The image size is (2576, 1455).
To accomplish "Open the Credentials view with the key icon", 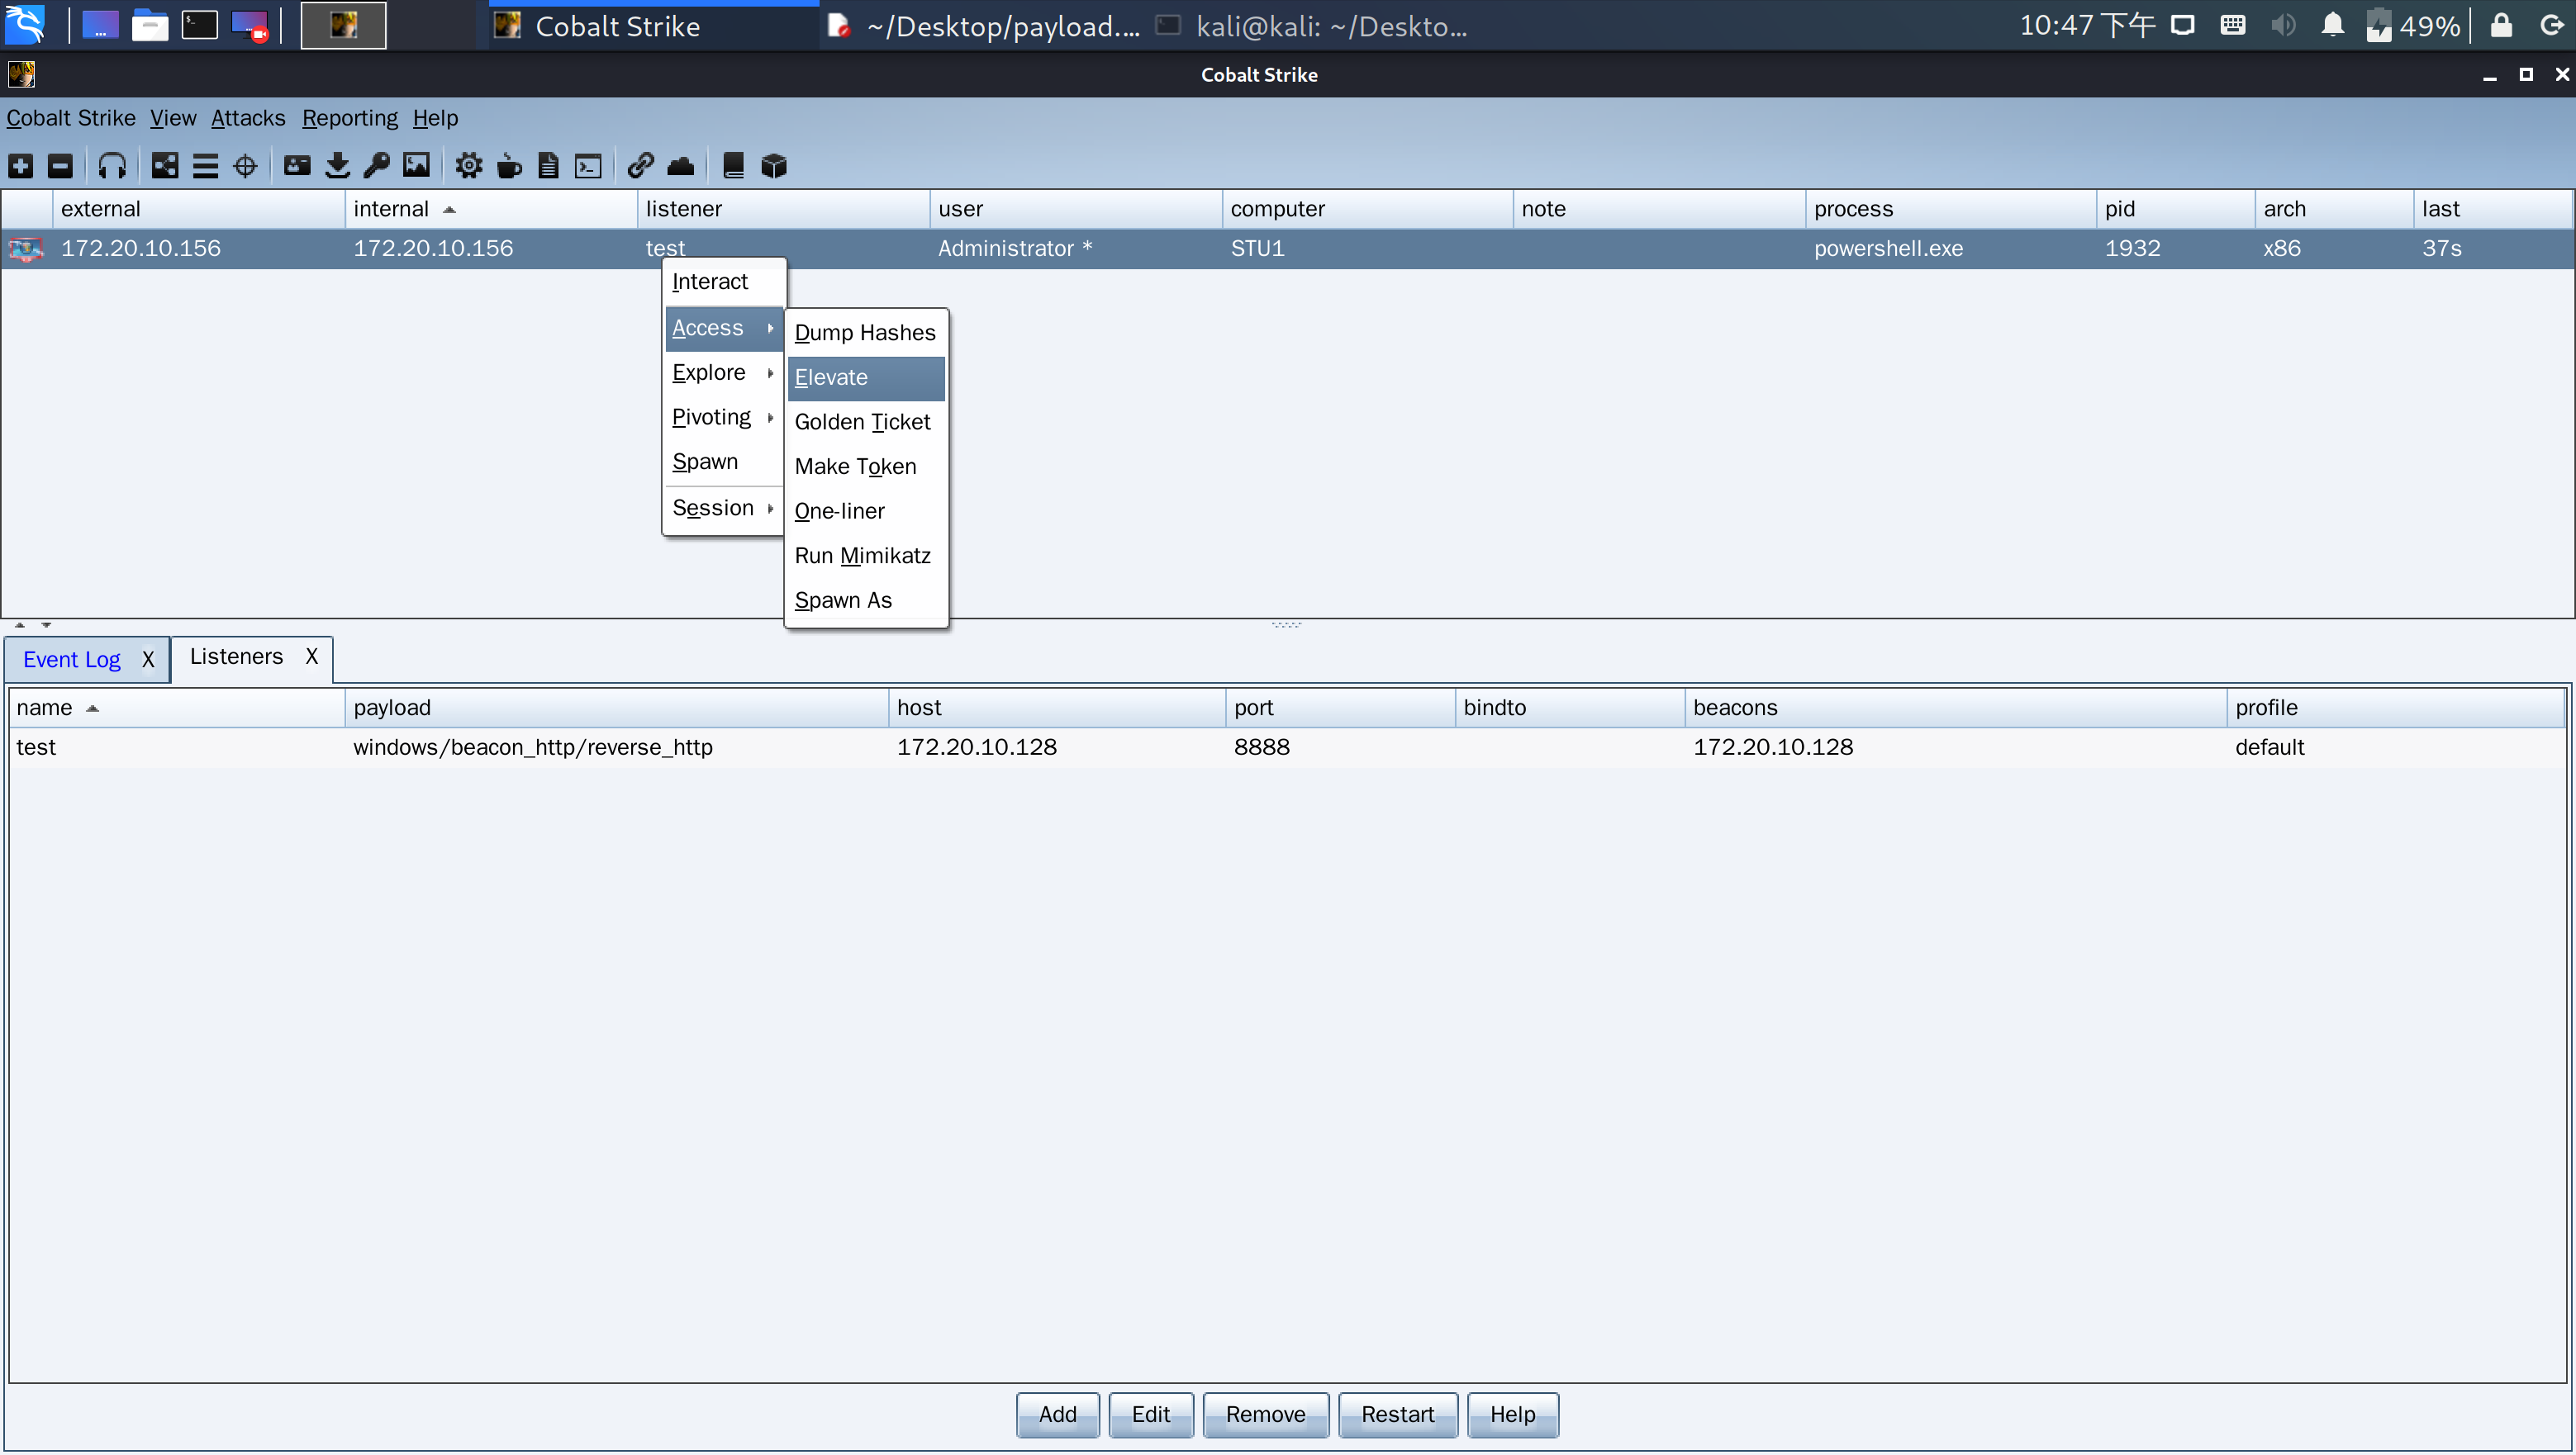I will 377,166.
